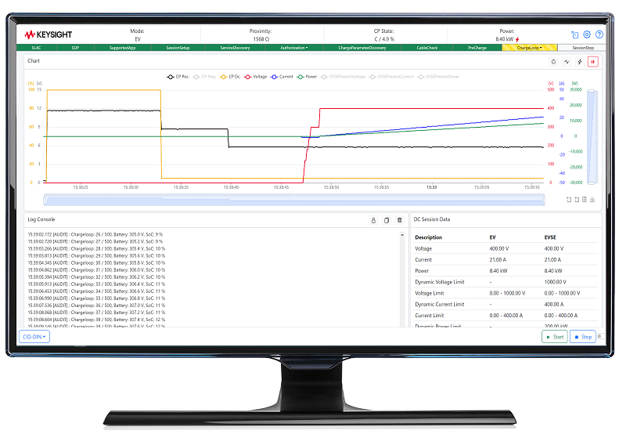This screenshot has height=434, width=626.
Task: Click the lightning bolt chart toolbar icon
Action: pyautogui.click(x=580, y=62)
